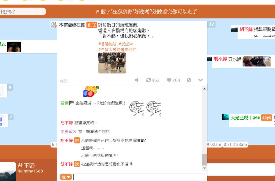Image resolution: width=275 pixels, height=181 pixels.
Task: Open the 說 qualifier dropdown in reply box
Action: [66, 177]
